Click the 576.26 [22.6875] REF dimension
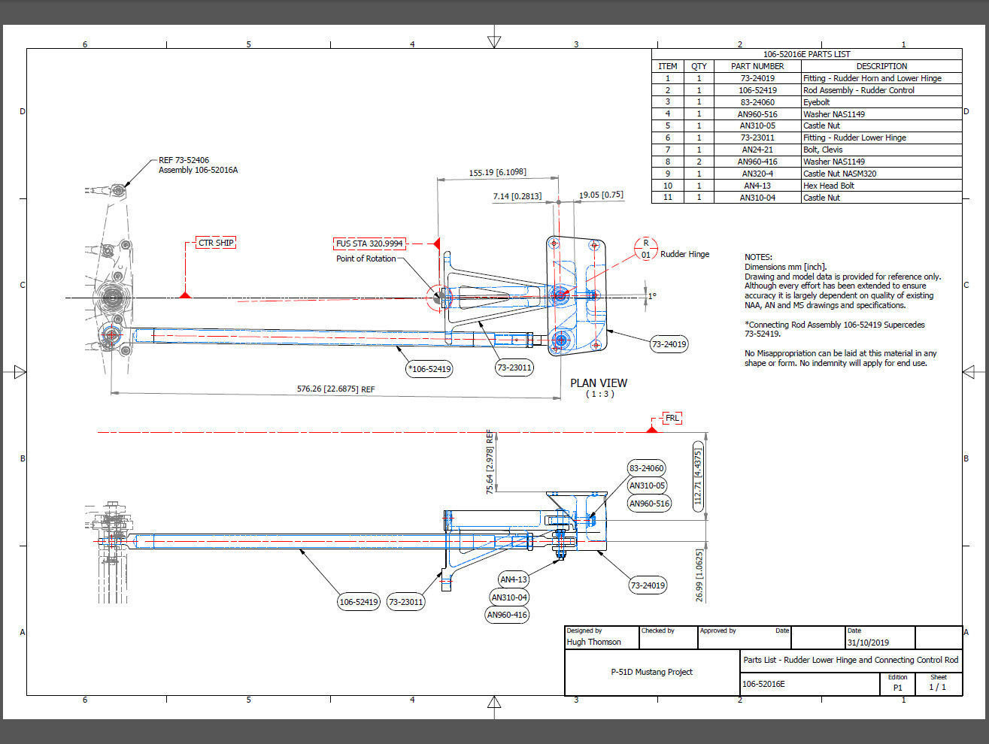The image size is (989, 744). 335,389
